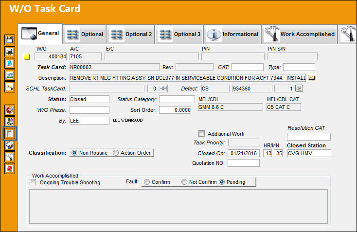This screenshot has height=232, width=357.
Task: Click the LEE WEINRAUB name text
Action: (128, 120)
